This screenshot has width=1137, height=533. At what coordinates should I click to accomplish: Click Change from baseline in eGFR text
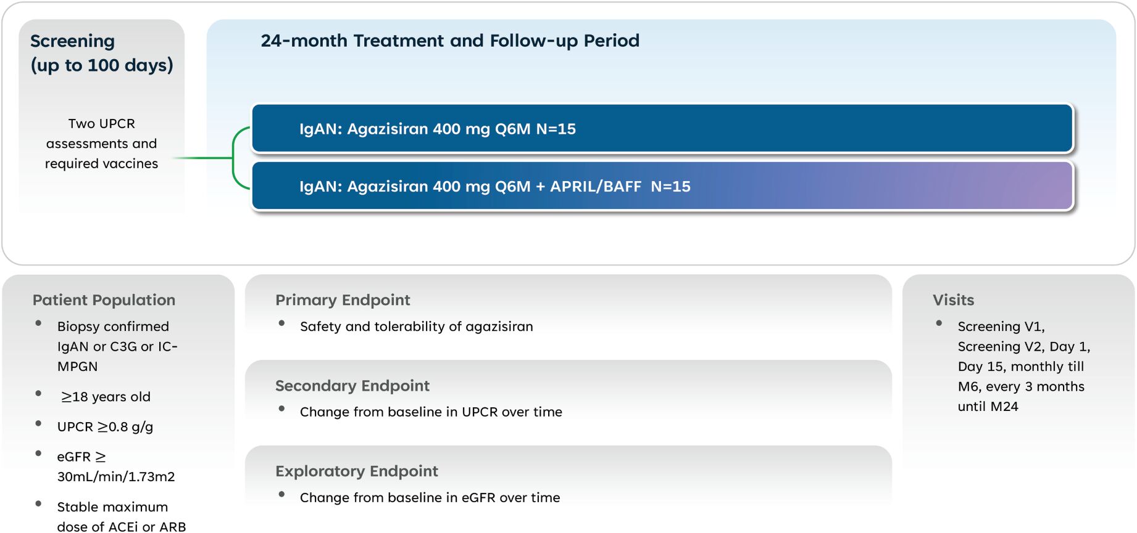point(430,497)
